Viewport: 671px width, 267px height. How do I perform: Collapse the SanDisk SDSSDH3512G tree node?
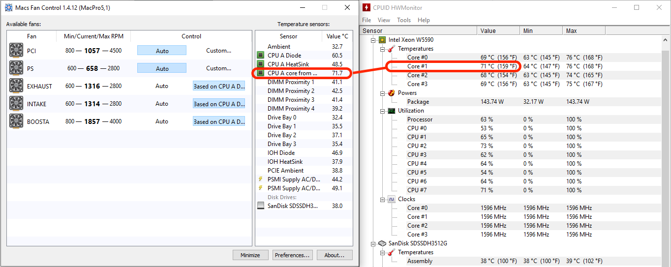point(373,243)
